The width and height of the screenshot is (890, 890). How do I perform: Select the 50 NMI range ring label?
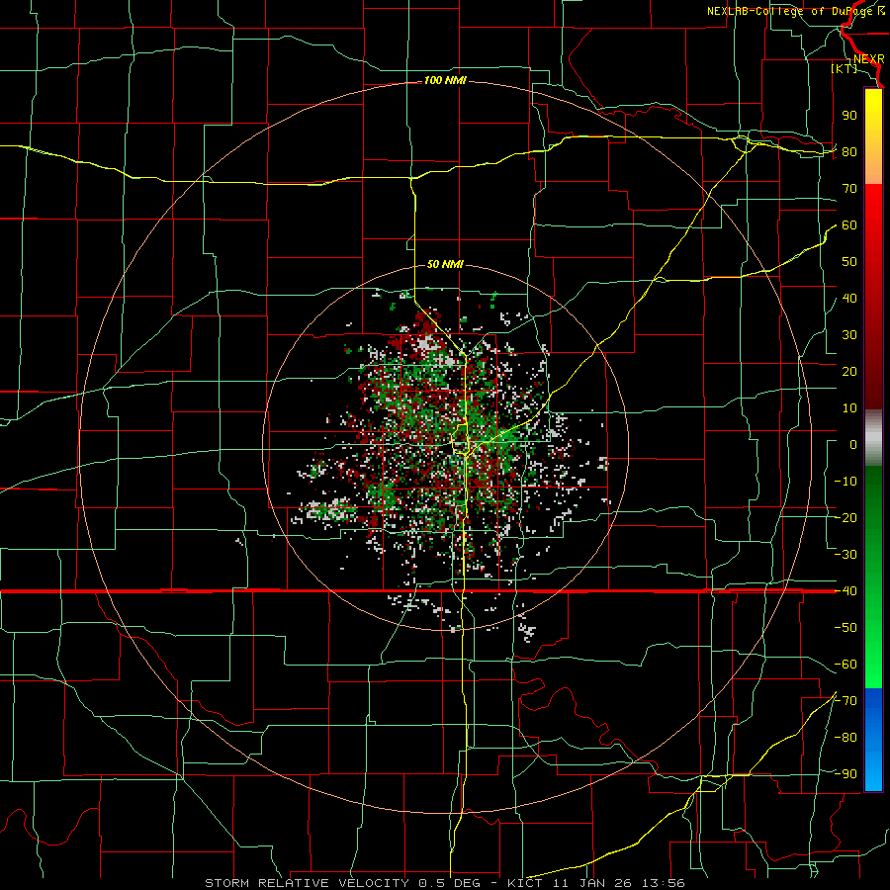445,264
